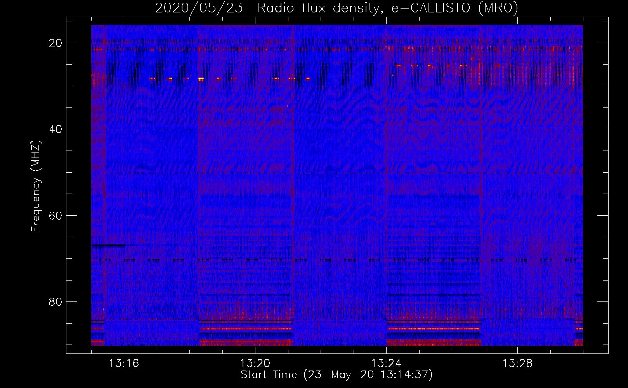Click the 13:24 time tick label
Screen dimensions: 628x388
point(386,364)
